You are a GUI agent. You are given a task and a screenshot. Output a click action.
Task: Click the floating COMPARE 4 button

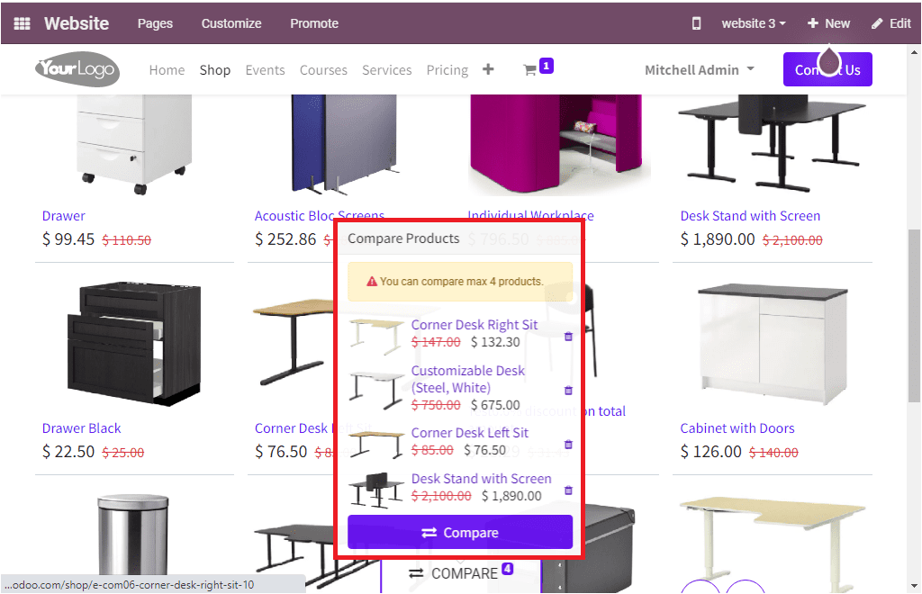[460, 572]
